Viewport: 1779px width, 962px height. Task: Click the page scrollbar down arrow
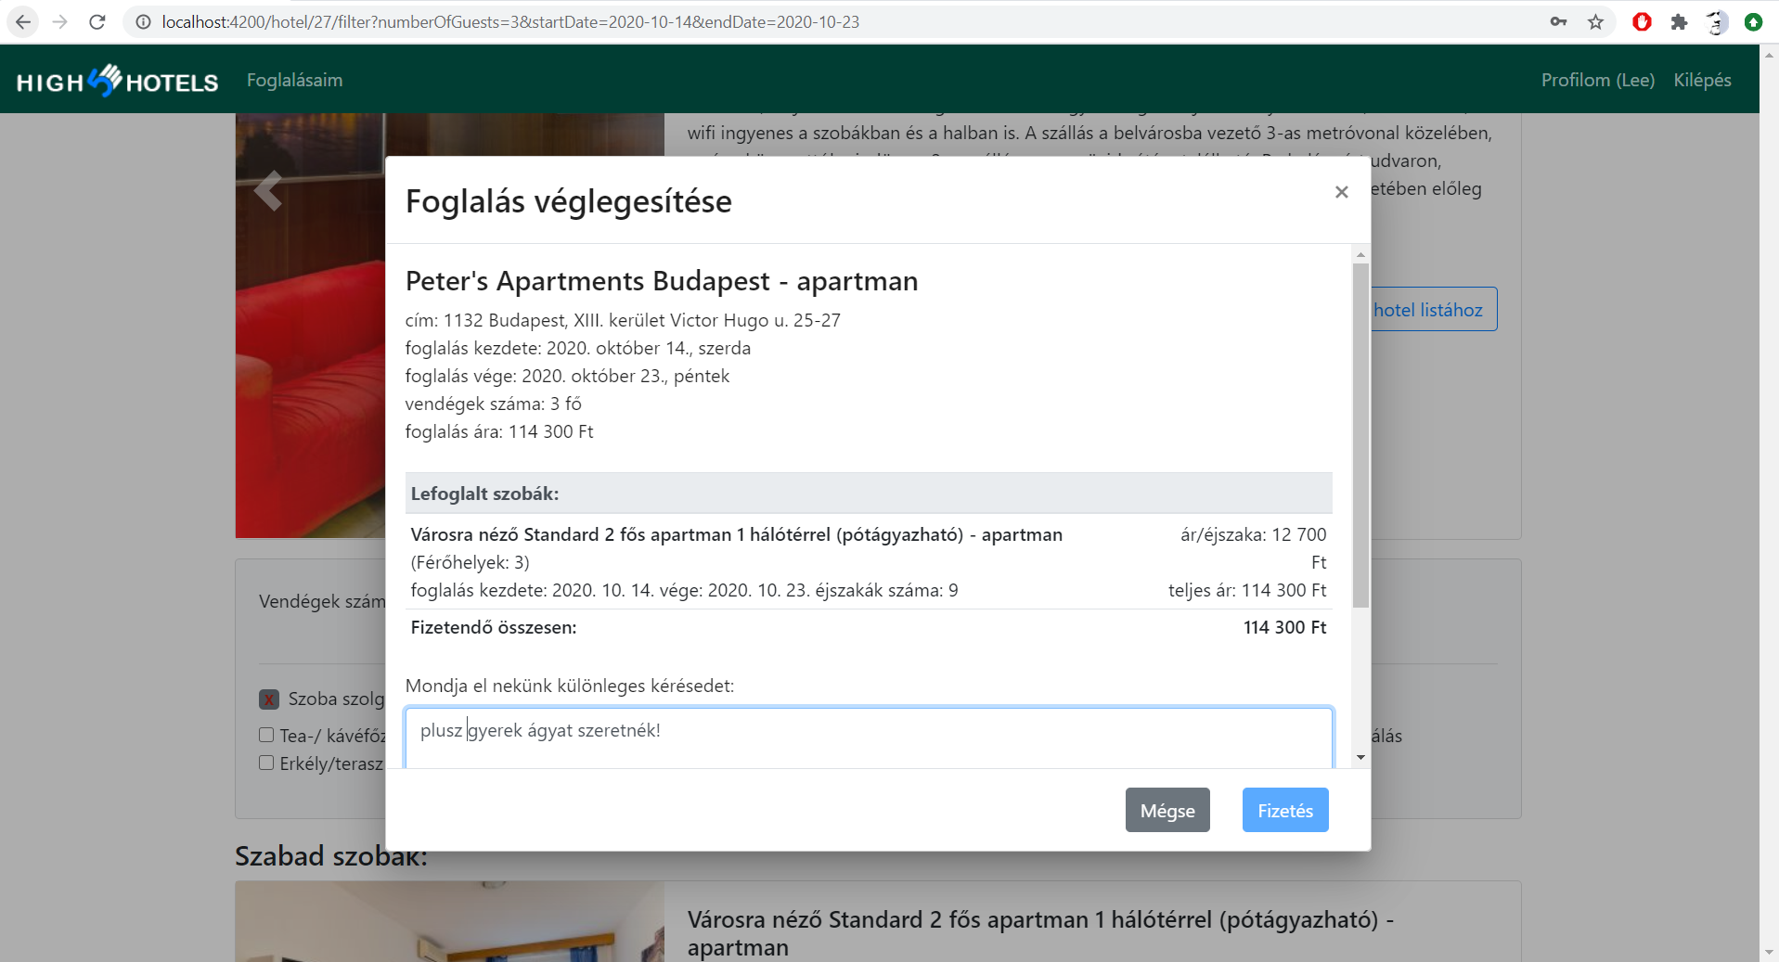1769,953
